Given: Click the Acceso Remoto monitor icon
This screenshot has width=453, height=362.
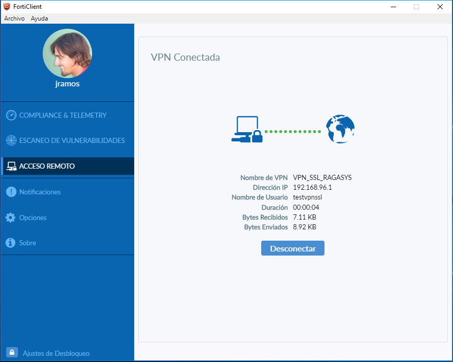Looking at the screenshot, I should [11, 166].
